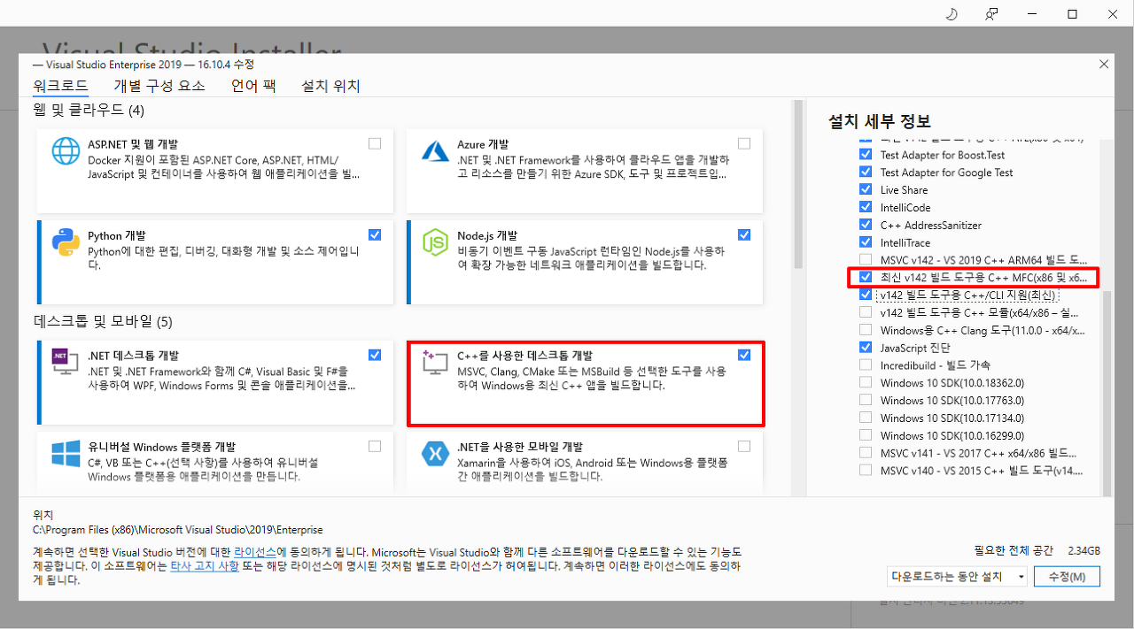
Task: Uncheck the Python 개발 workload checkbox
Action: point(375,234)
